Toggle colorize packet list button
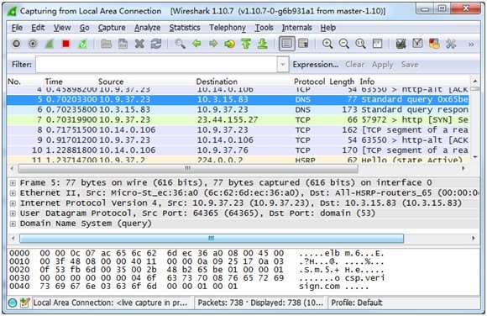This screenshot has height=316, width=487. coord(286,44)
